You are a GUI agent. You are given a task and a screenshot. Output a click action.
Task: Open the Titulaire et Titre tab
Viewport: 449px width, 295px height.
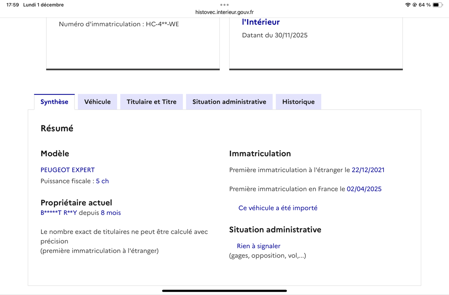152,102
